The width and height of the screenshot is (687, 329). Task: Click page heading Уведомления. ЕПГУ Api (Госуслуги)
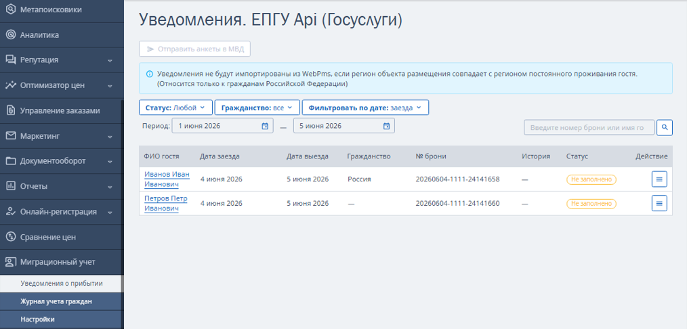pyautogui.click(x=270, y=20)
